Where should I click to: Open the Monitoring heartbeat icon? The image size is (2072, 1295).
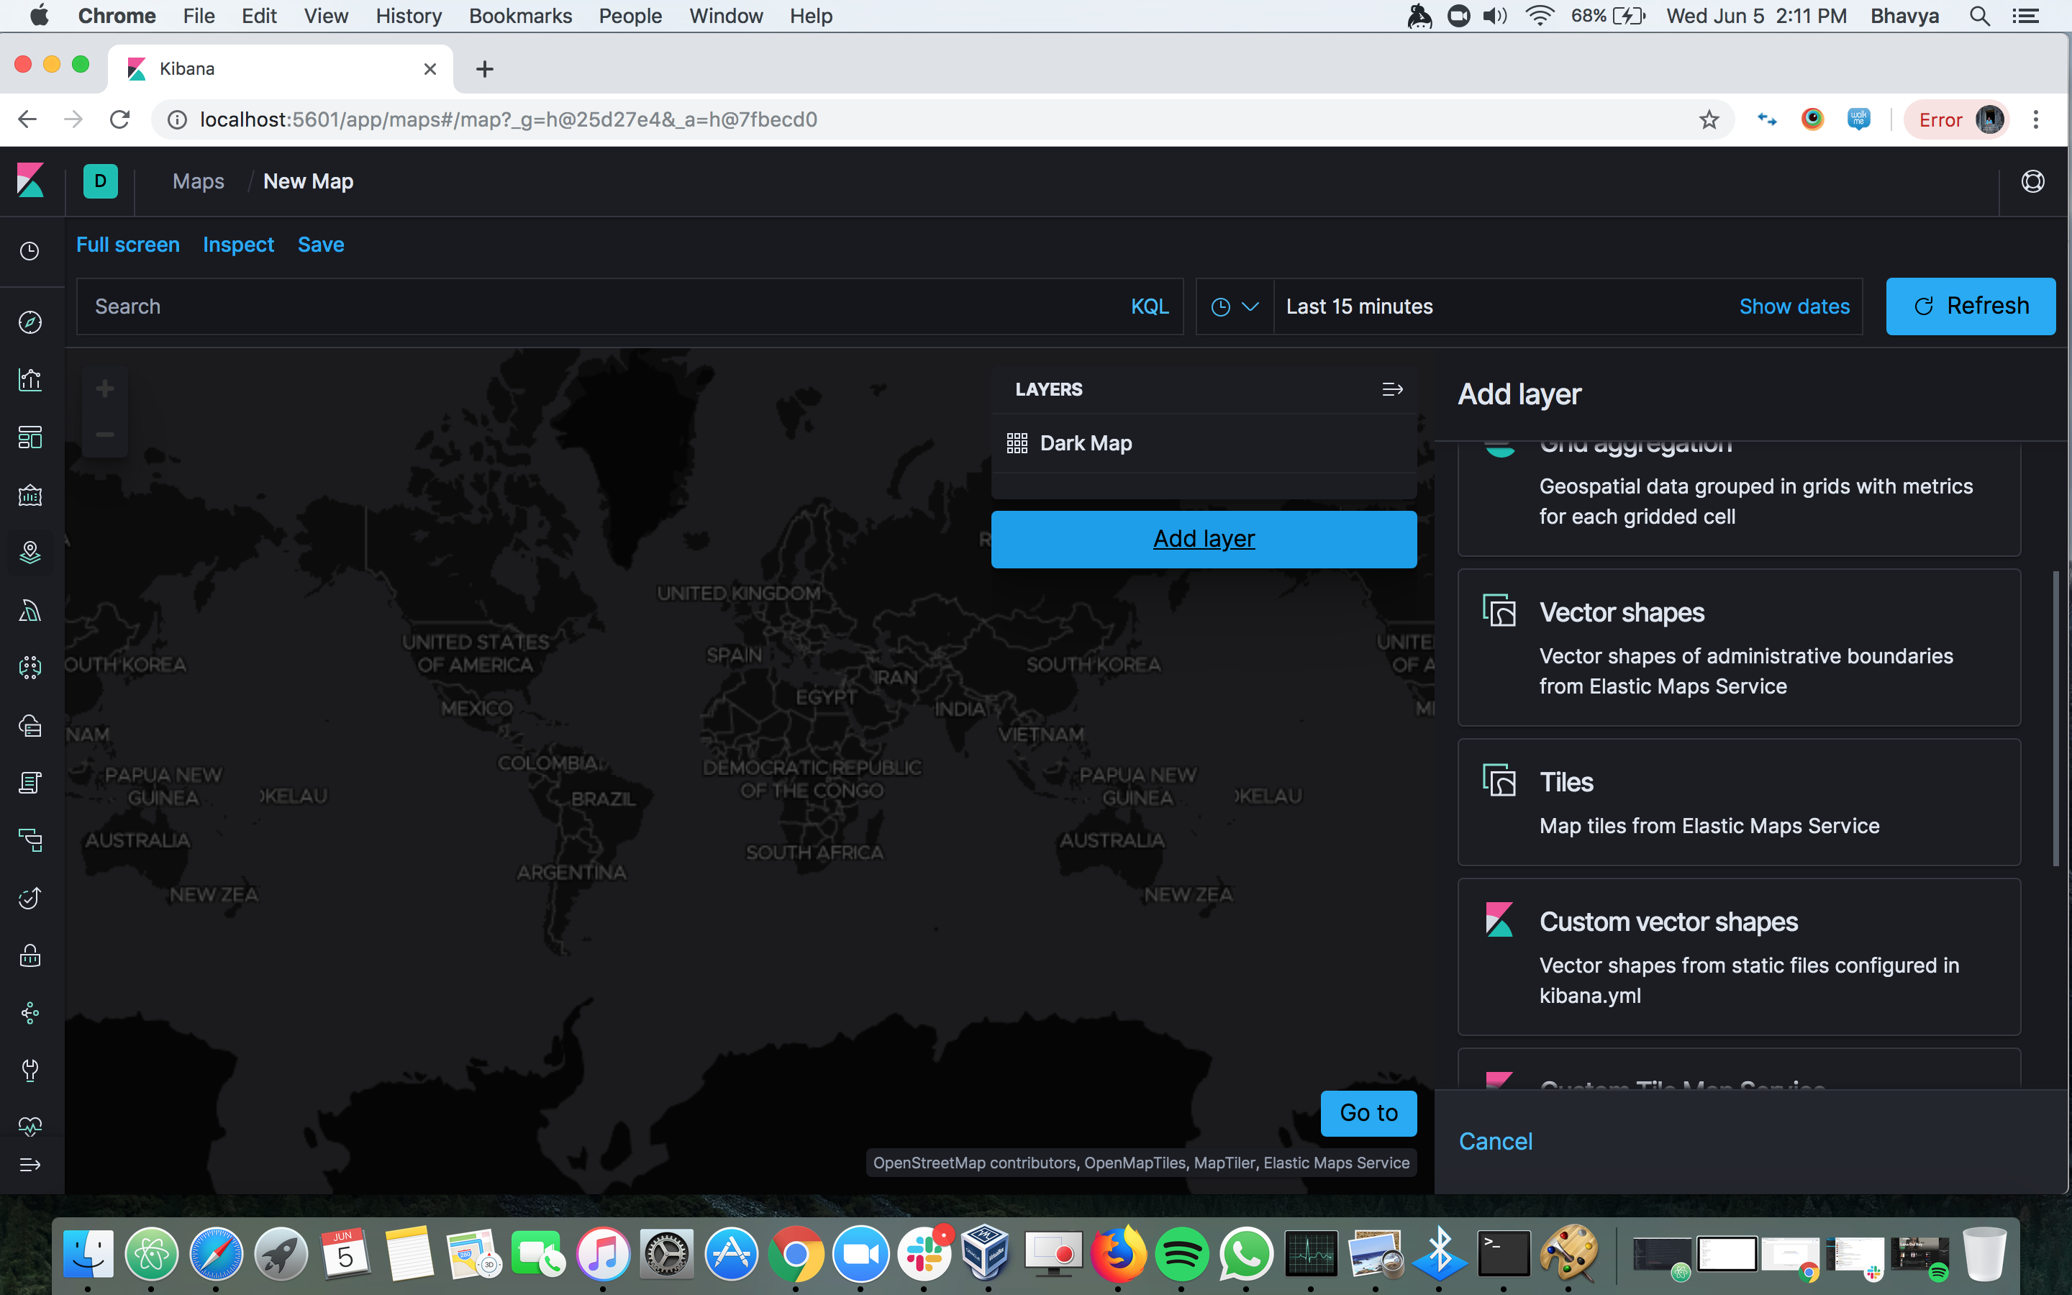point(30,1126)
